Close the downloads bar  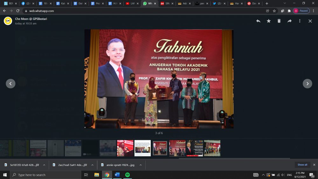coord(314,165)
